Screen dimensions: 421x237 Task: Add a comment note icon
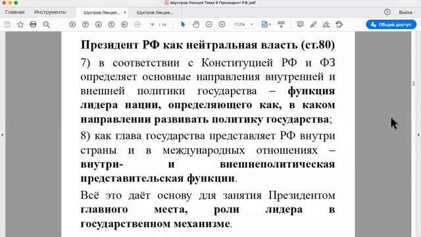pos(300,24)
